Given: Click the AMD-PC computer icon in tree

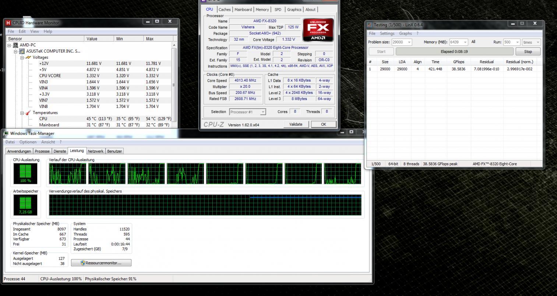Looking at the screenshot, I should [15, 45].
